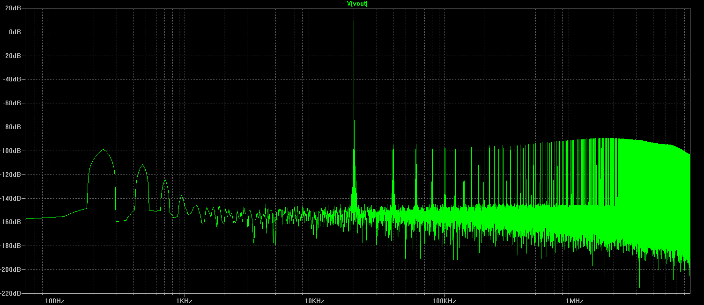Select the 1KHz frequency axis label
This screenshot has height=305, width=704.
point(185,300)
